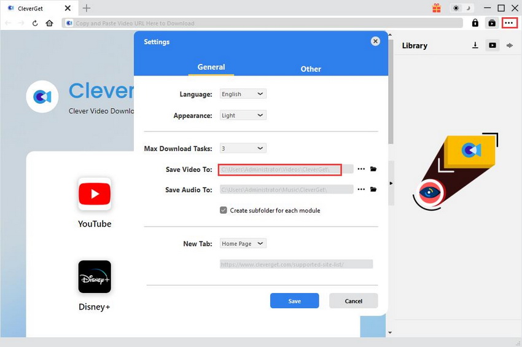
Task: Open the gift promotion icon
Action: (437, 8)
